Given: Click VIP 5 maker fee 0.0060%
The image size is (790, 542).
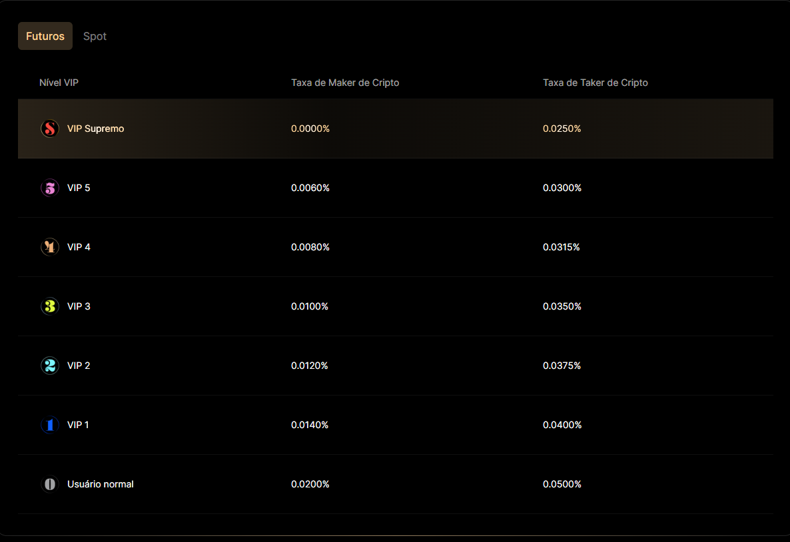Looking at the screenshot, I should coord(310,188).
